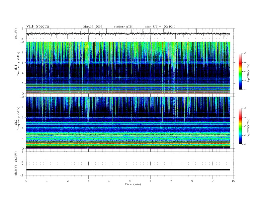This screenshot has width=263, height=203.
Task: Click time axis tick label "3"
Action: [88, 181]
